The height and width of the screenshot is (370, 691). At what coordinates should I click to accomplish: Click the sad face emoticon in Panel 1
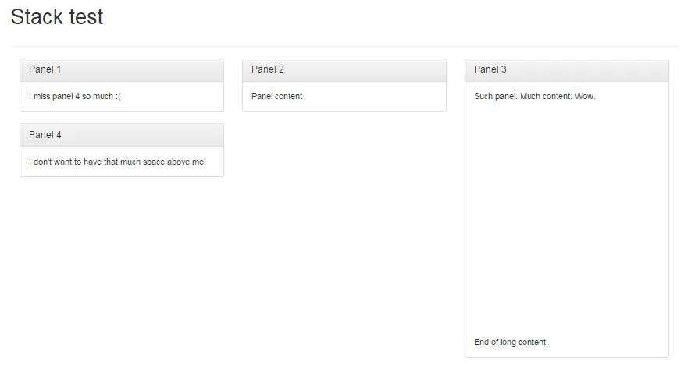tap(117, 97)
